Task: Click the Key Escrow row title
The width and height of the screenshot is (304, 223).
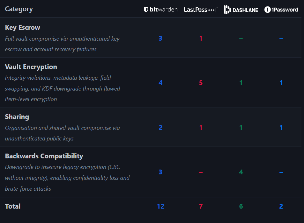Action: tap(23, 28)
